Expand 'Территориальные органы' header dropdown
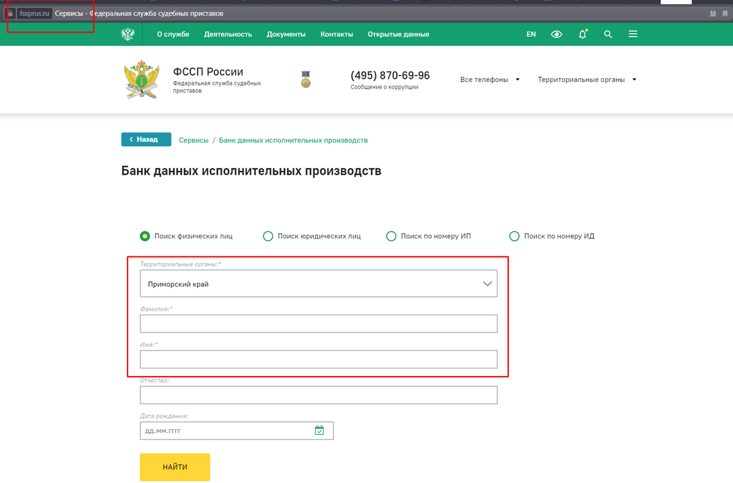The width and height of the screenshot is (733, 483). coord(587,79)
